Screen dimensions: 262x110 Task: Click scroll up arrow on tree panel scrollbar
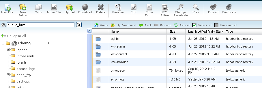click(89, 31)
